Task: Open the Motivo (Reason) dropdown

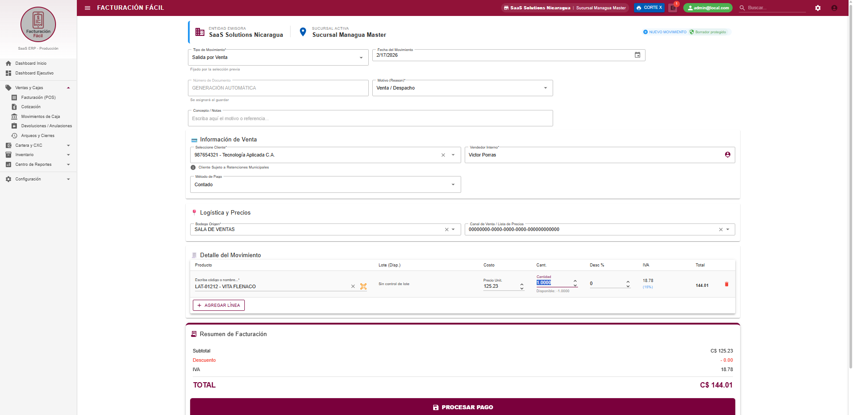Action: click(x=546, y=88)
